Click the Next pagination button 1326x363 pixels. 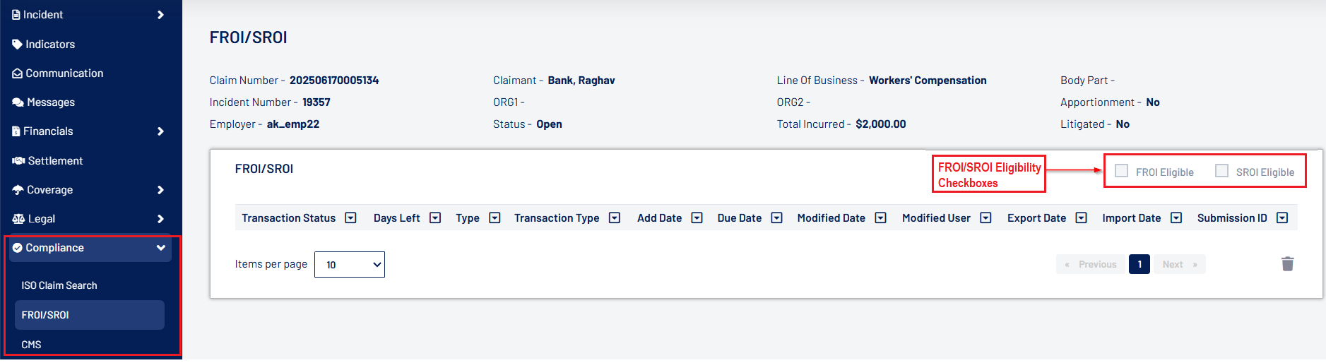tap(1179, 265)
